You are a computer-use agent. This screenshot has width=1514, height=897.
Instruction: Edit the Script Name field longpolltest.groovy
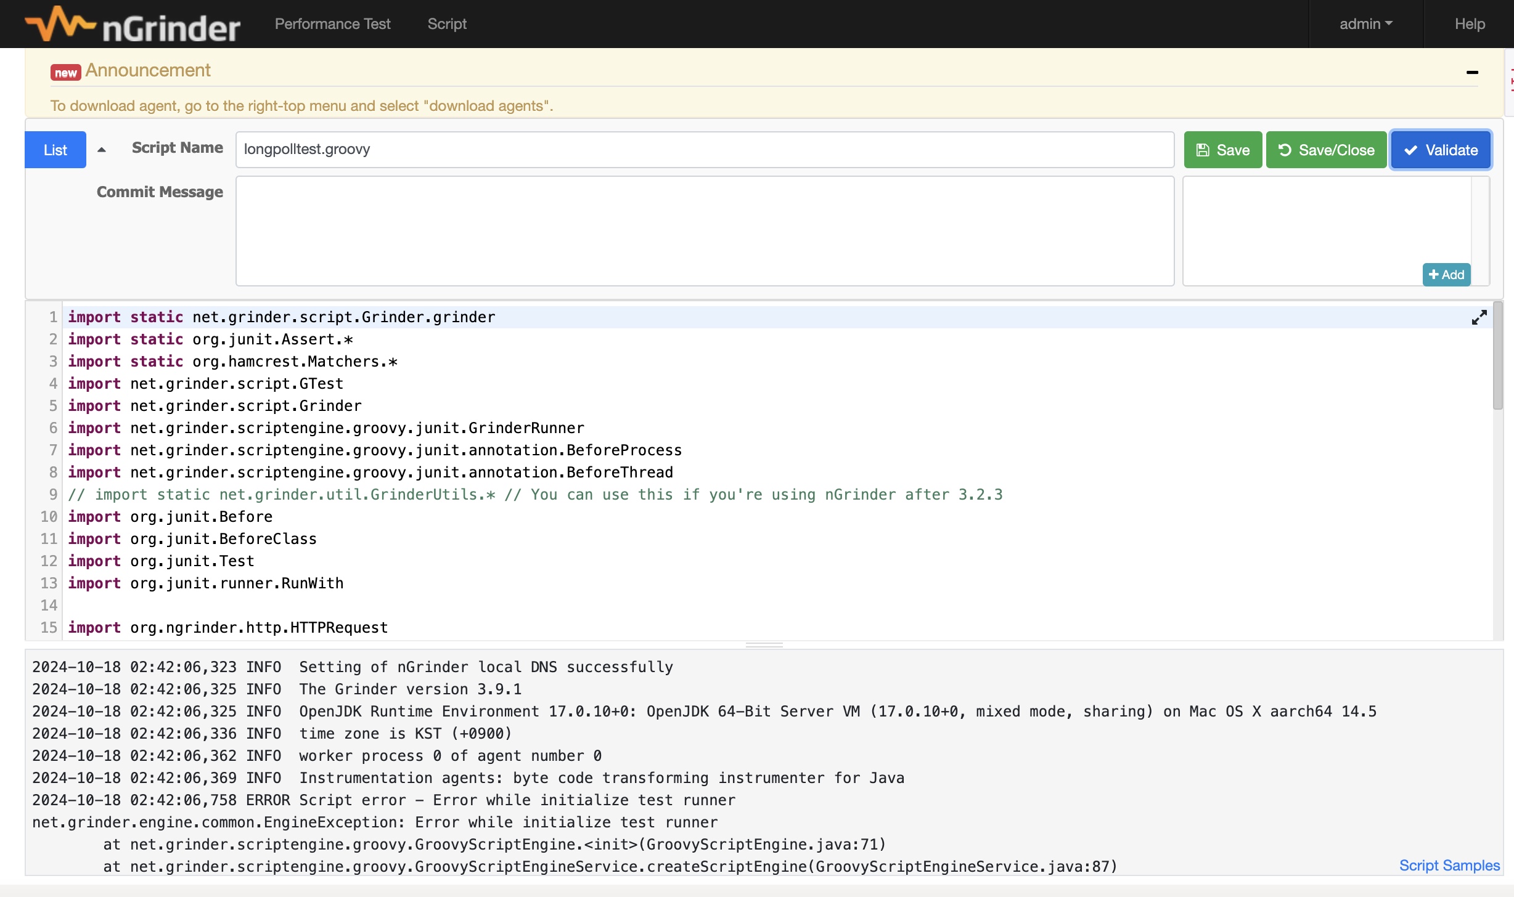click(705, 150)
